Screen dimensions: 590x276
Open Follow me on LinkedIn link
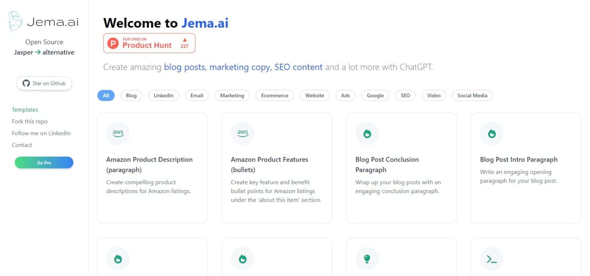click(41, 133)
